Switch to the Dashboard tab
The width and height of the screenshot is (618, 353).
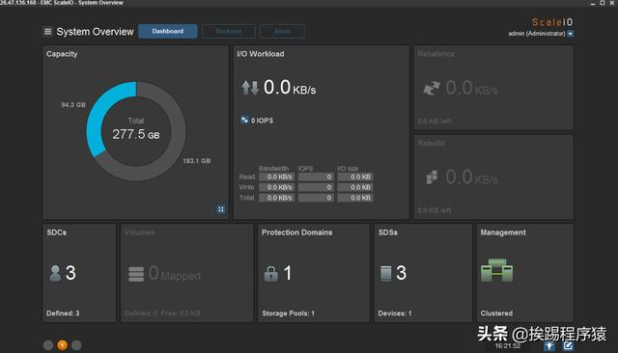click(167, 31)
